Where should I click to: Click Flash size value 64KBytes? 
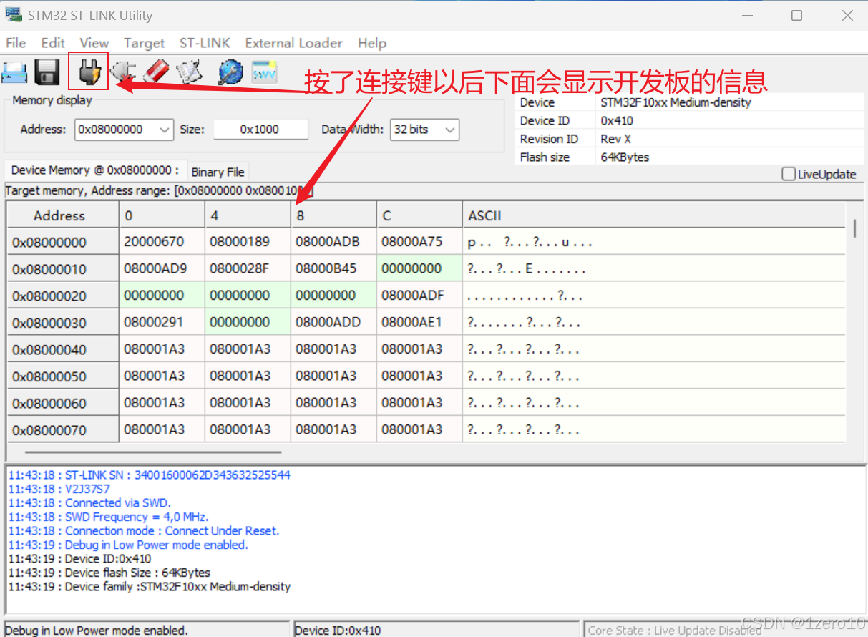(625, 157)
